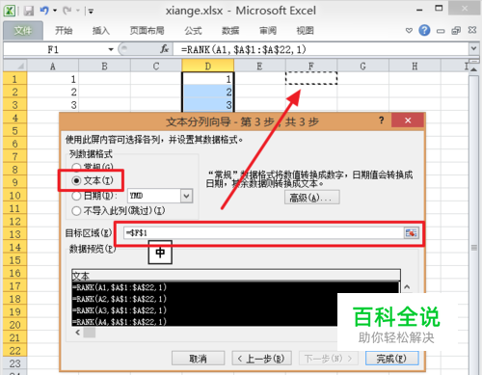
Task: Select column A header
Action: (53, 66)
